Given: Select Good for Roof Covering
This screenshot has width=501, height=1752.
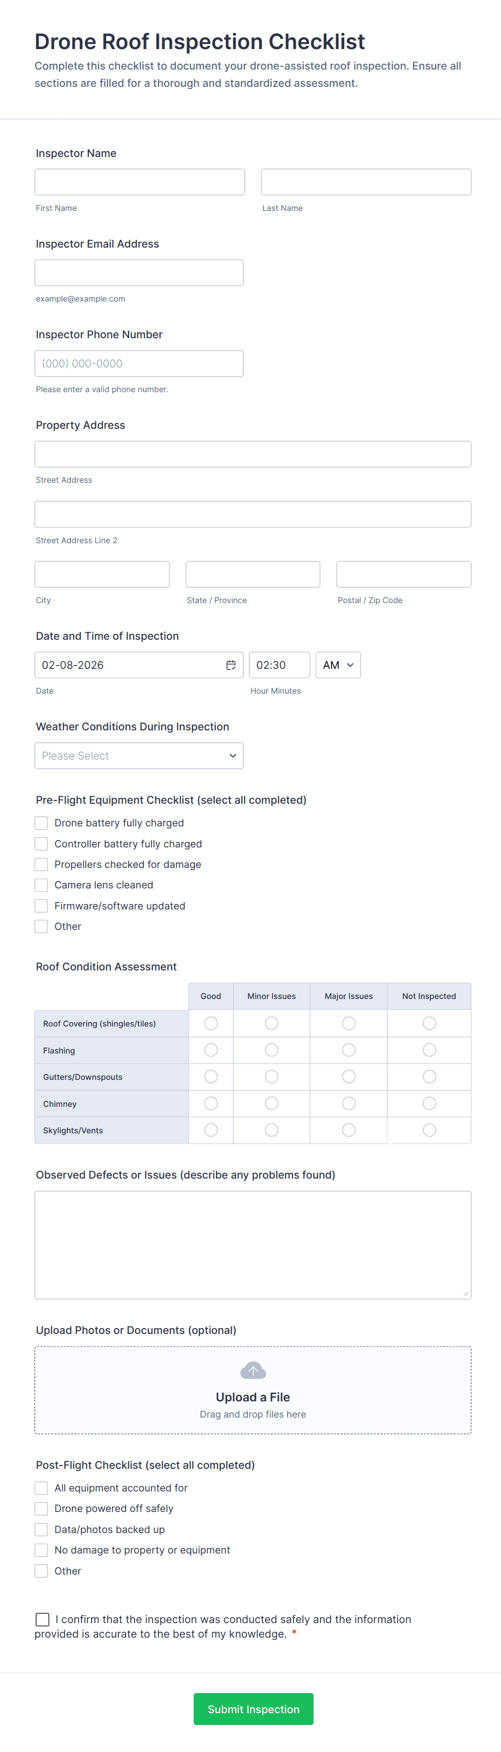Looking at the screenshot, I should click(x=211, y=1024).
